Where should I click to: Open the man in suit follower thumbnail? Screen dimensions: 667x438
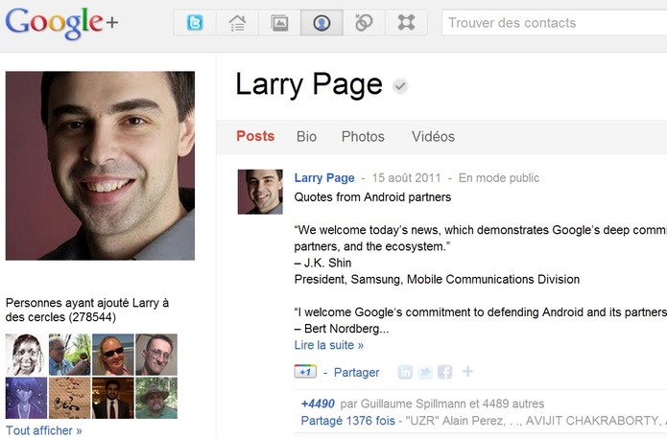(113, 398)
